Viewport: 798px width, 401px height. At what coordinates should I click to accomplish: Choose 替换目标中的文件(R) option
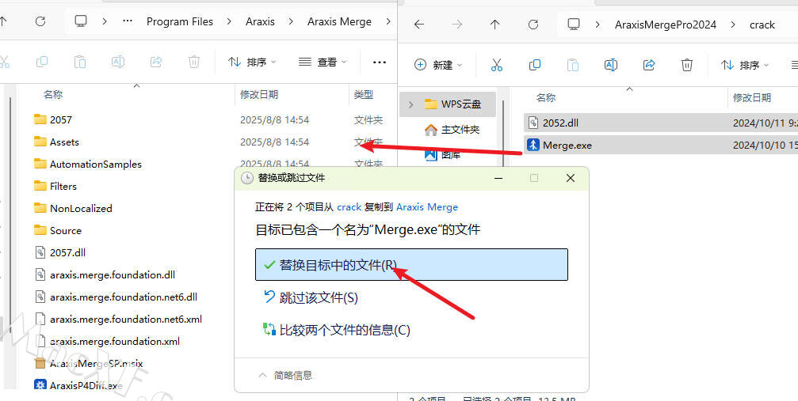pos(411,264)
